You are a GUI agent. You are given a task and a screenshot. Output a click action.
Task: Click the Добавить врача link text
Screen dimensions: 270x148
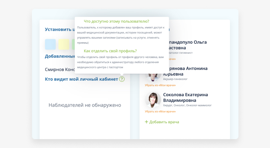click(x=164, y=122)
